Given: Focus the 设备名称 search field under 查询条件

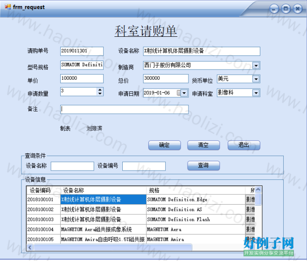Looking at the screenshot, I should (x=72, y=166).
